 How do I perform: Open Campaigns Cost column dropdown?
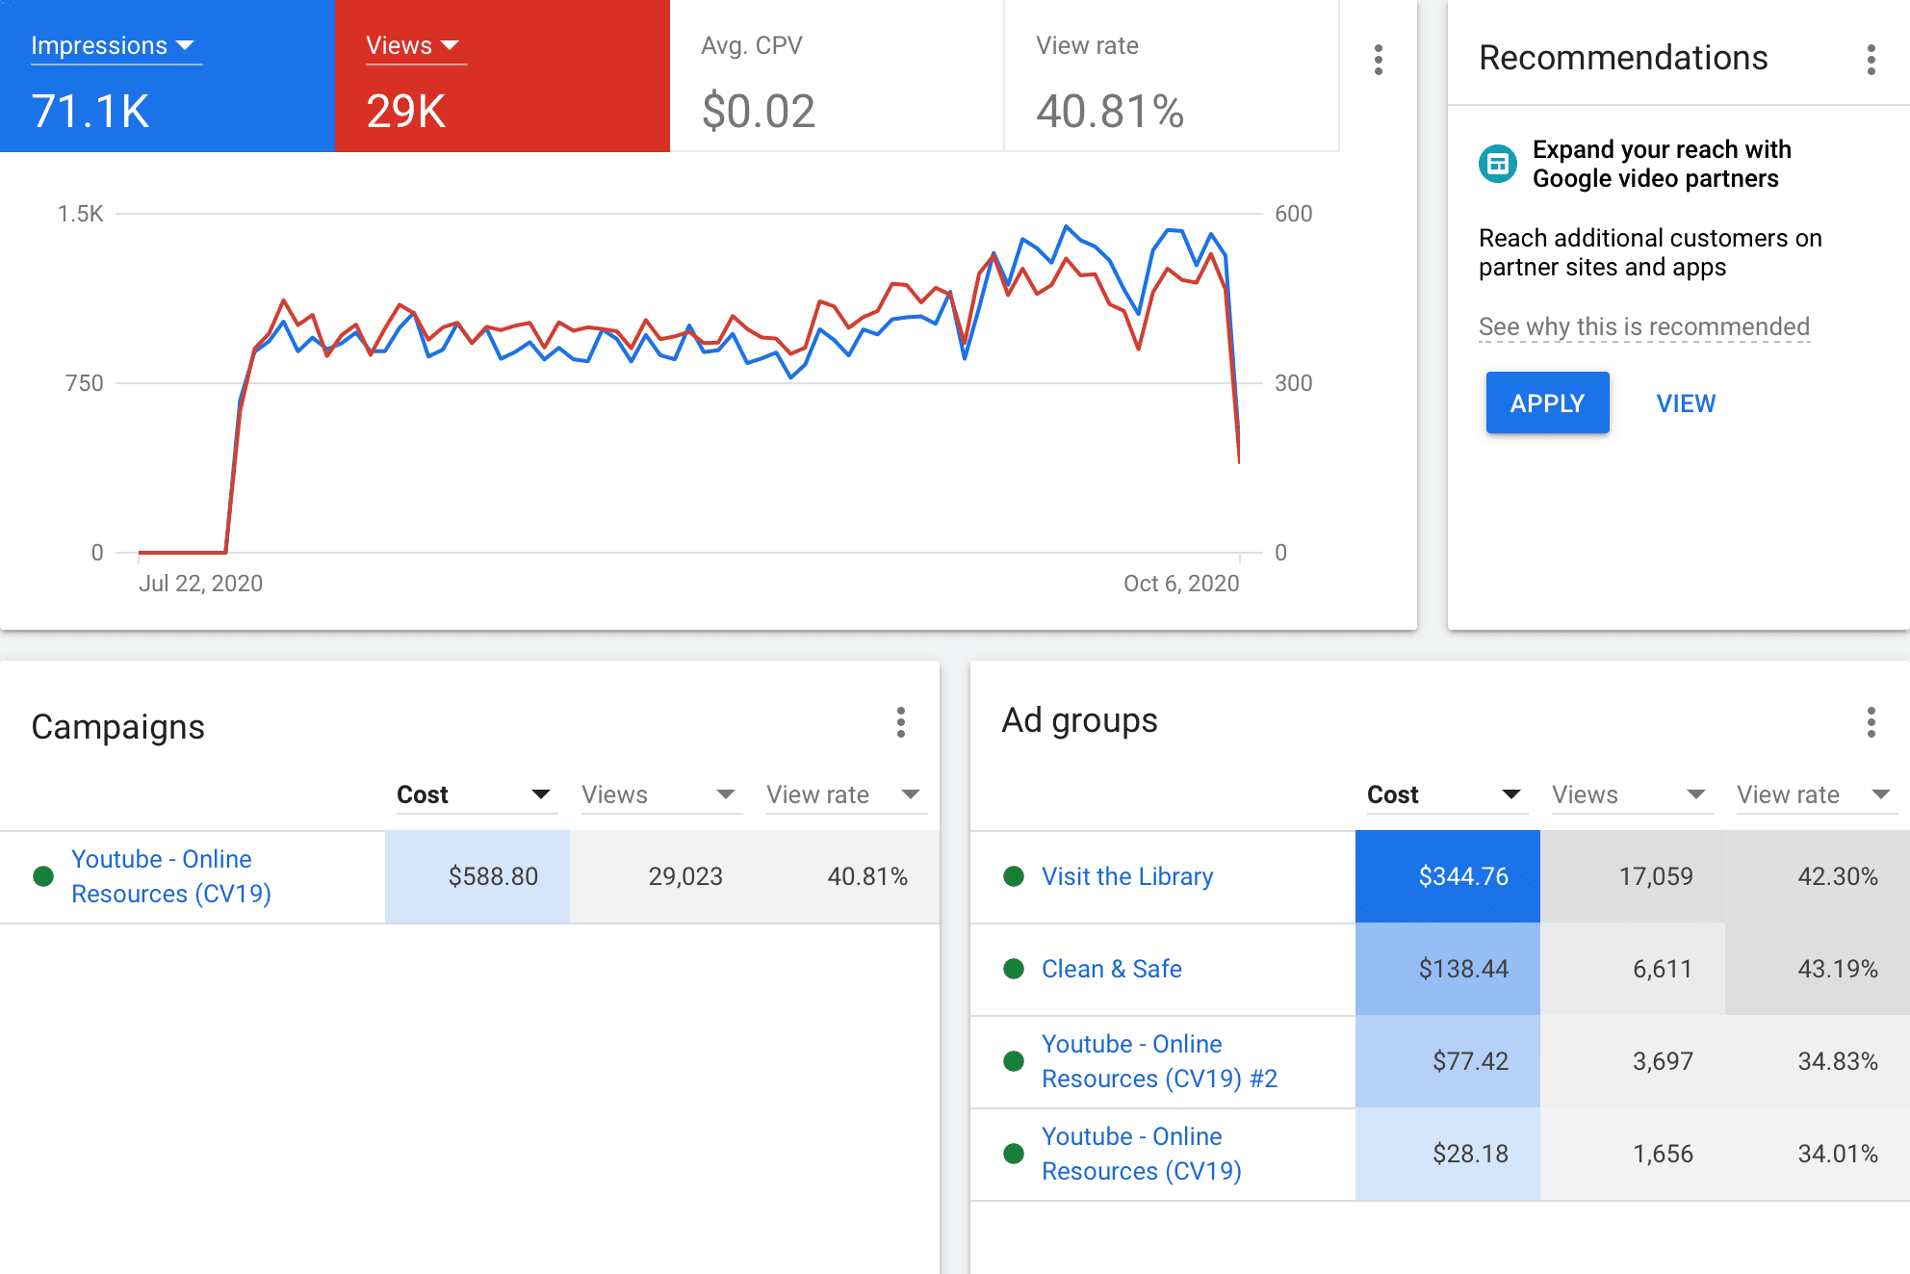point(476,794)
